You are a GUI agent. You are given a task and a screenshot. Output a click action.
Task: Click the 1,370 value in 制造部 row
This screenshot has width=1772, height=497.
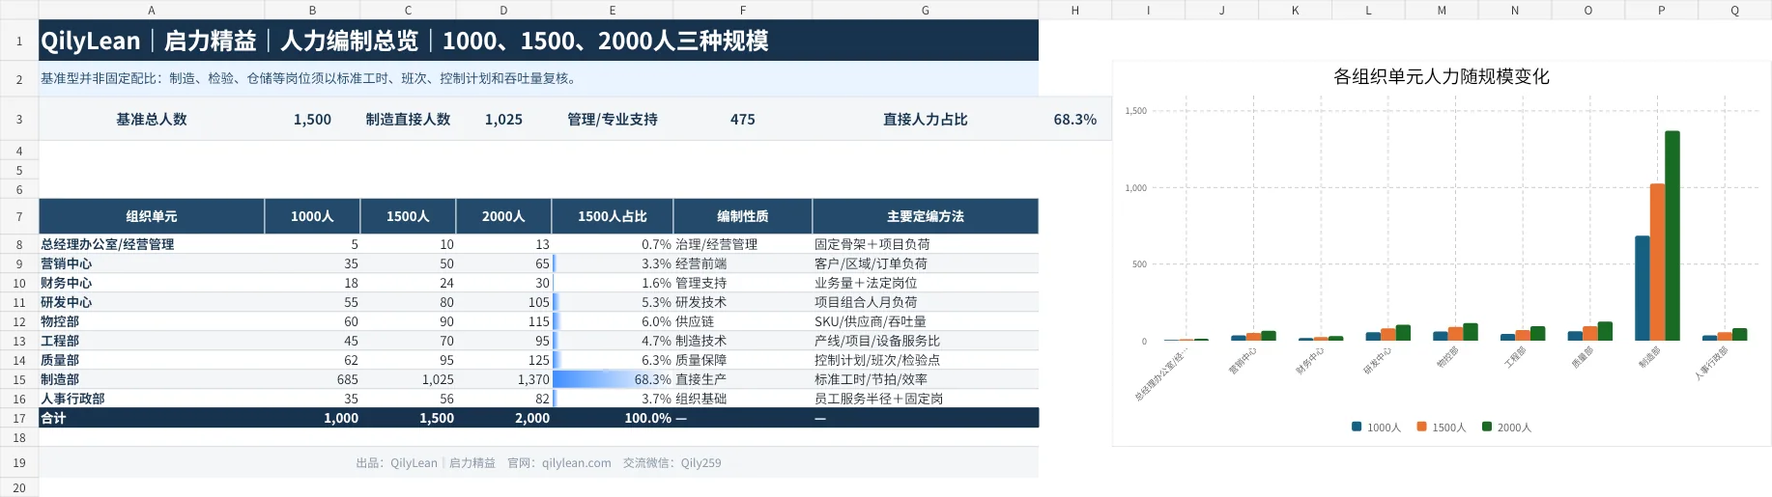(503, 379)
